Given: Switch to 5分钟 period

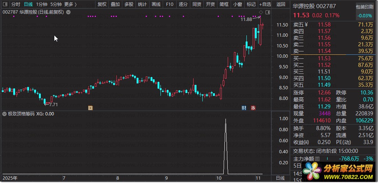Looking at the screenshot, I should pos(56,4).
